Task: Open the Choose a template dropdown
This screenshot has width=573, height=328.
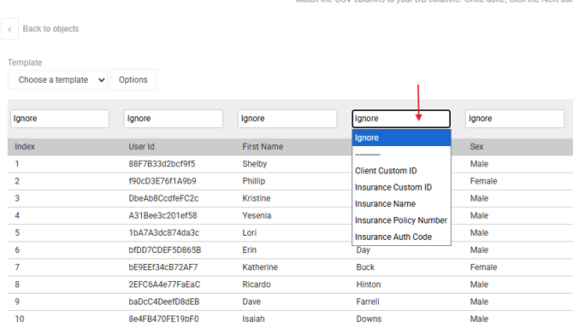Action: point(58,80)
